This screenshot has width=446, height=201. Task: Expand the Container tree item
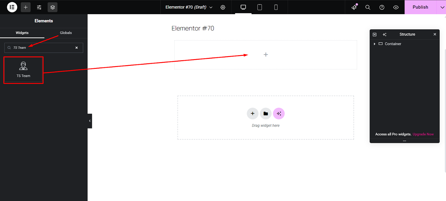(x=374, y=44)
